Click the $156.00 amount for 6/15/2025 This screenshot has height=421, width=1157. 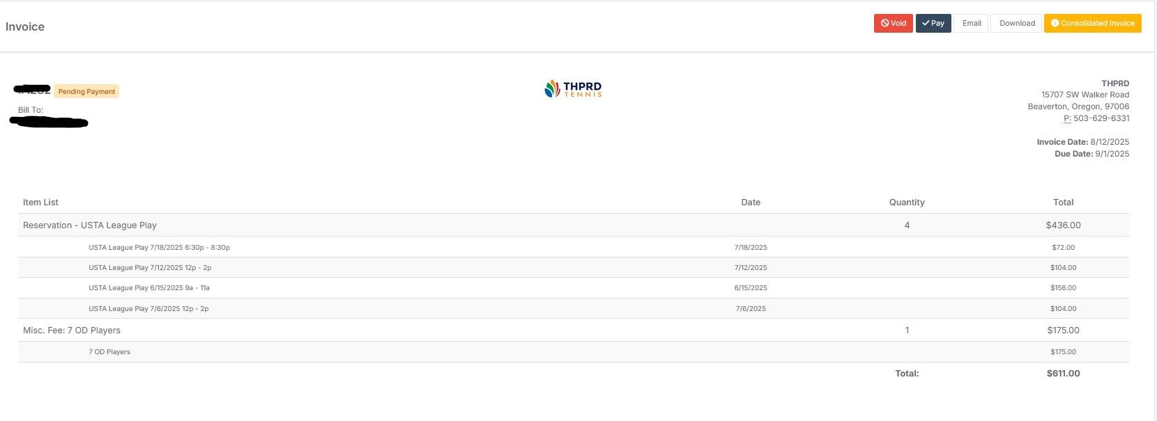click(1063, 288)
